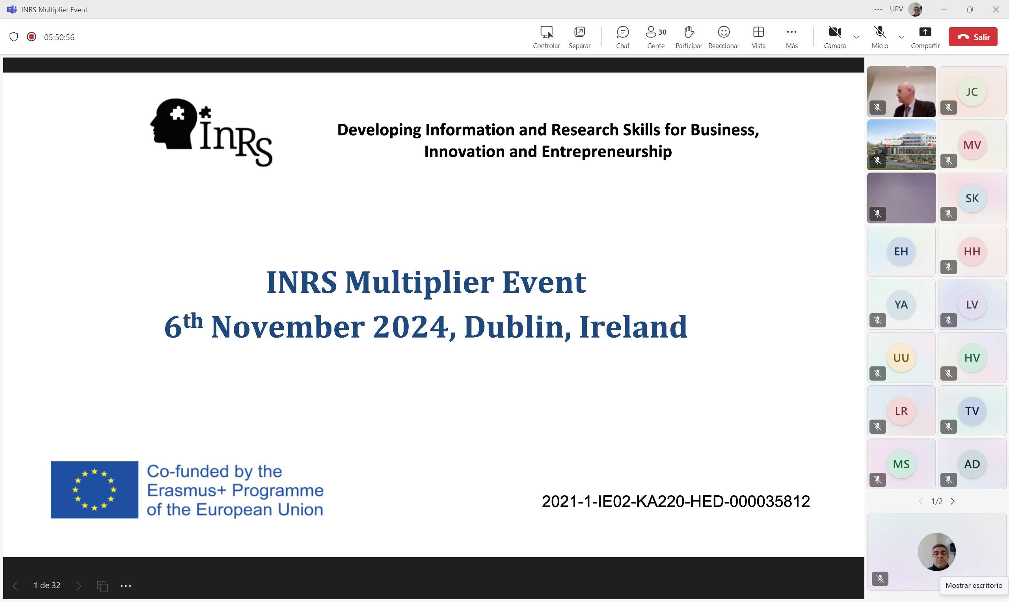1009x602 pixels.
Task: Expand camera options arrow next to Cámara
Action: point(856,37)
